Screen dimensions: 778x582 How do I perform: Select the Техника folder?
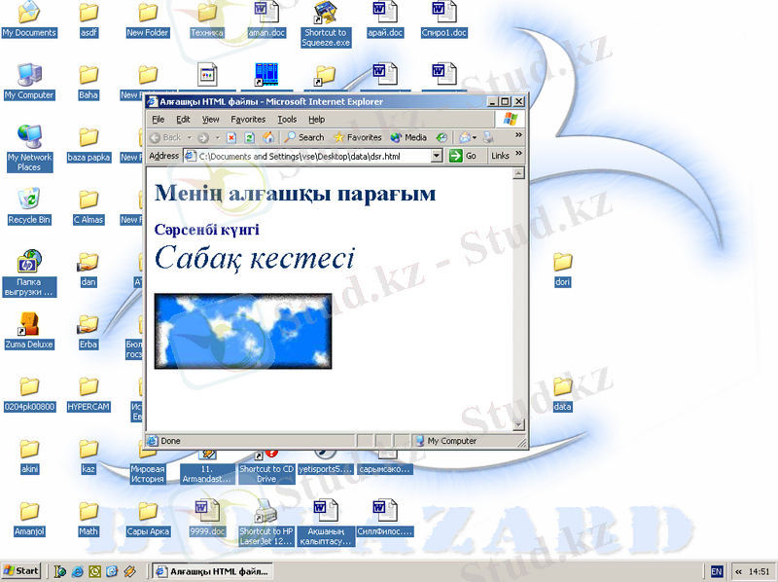coord(207,20)
